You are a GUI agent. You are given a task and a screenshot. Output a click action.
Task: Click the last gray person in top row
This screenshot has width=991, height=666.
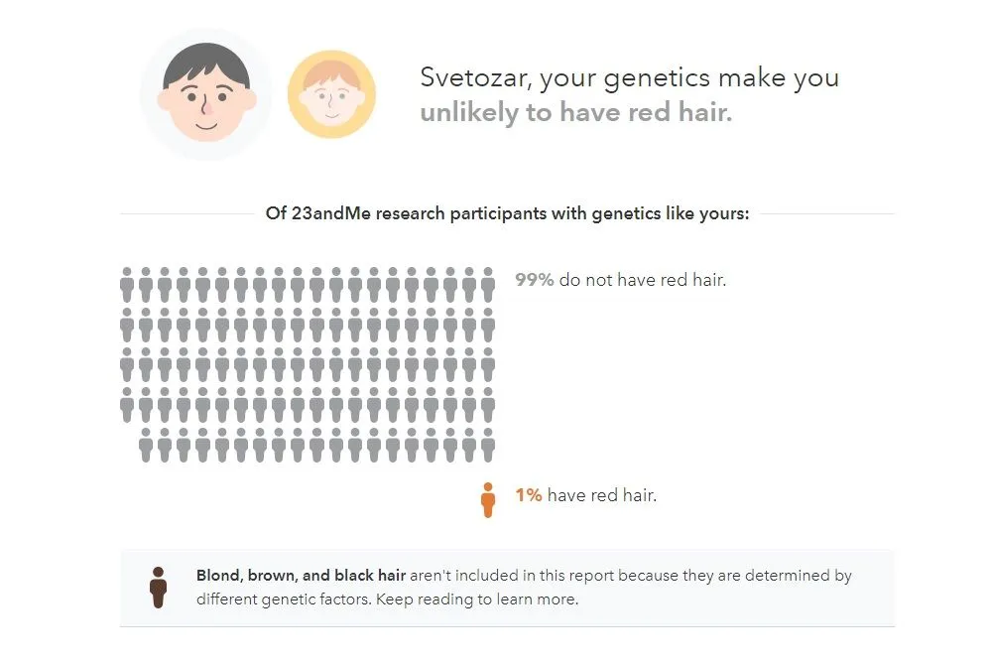(487, 285)
